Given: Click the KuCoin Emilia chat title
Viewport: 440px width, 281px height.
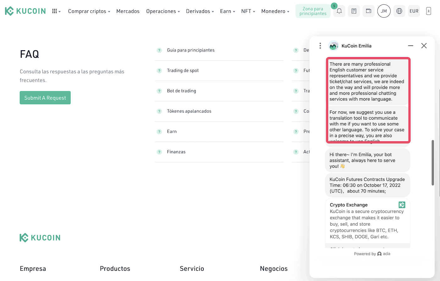Looking at the screenshot, I should tap(356, 46).
